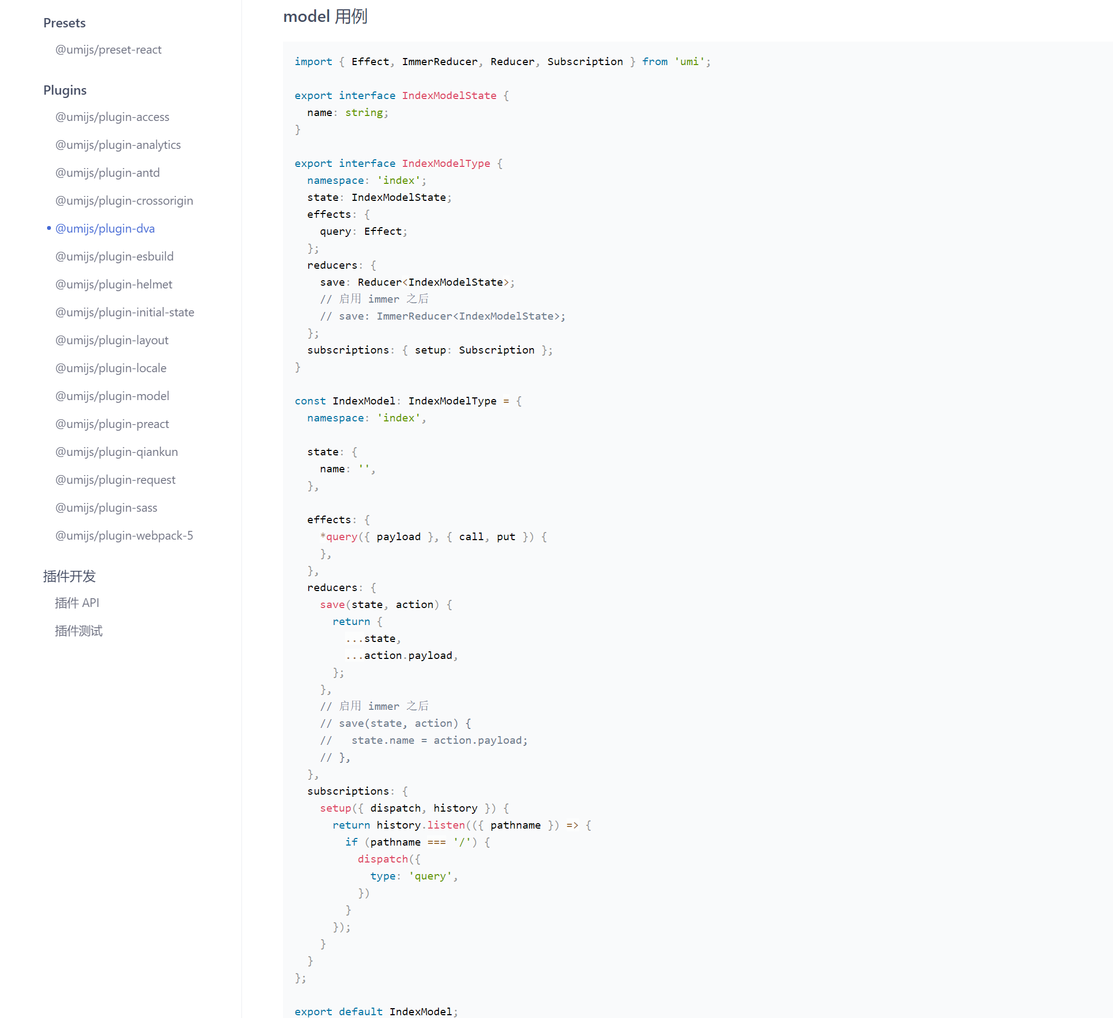Click the '*query({ payload }' generator line
Viewport: 1113px width, 1018px height.
434,536
